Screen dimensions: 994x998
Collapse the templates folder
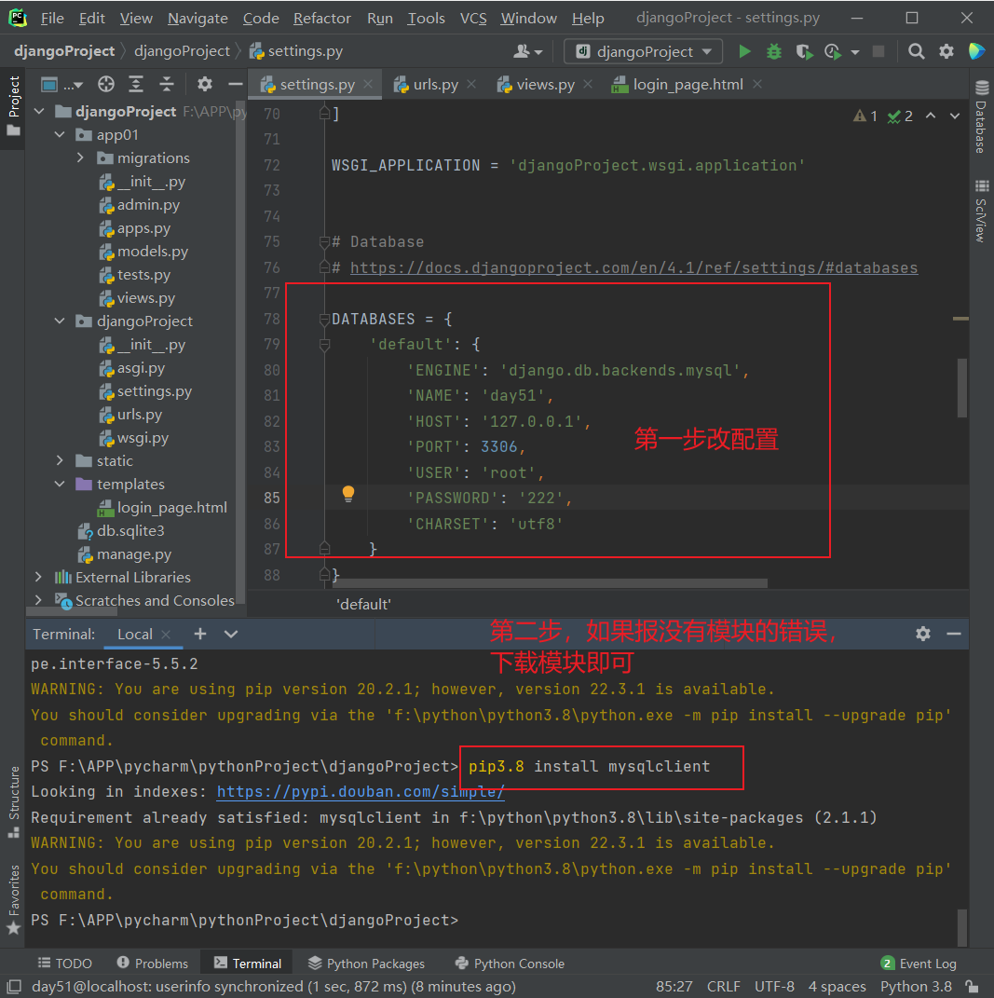click(60, 484)
